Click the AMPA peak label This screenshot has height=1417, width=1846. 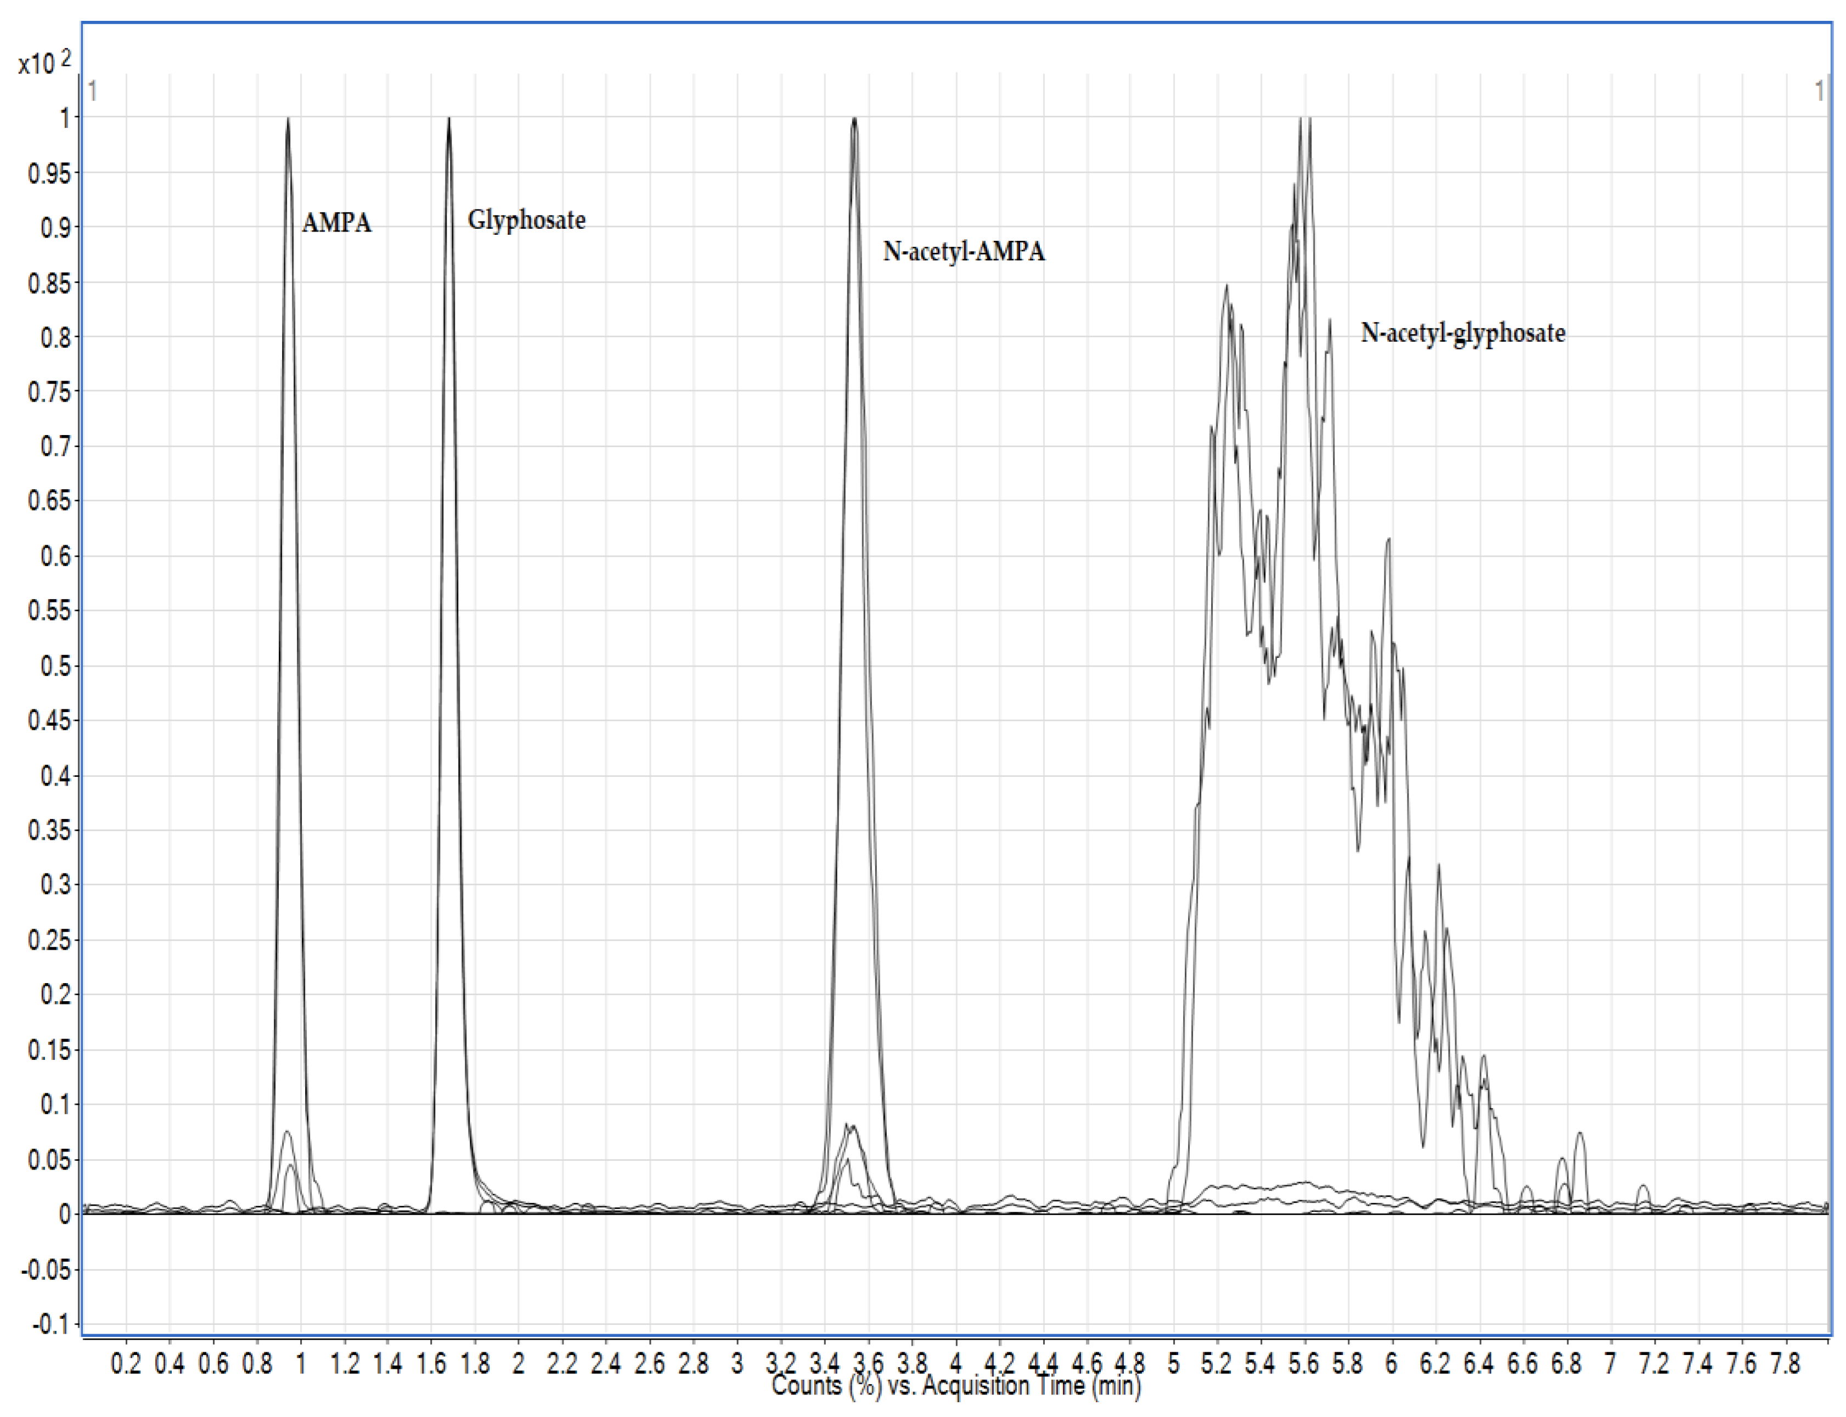click(x=336, y=223)
